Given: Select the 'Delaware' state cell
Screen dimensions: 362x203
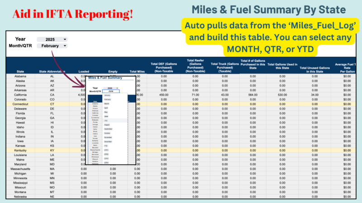Looking at the screenshot, I should [20, 109].
